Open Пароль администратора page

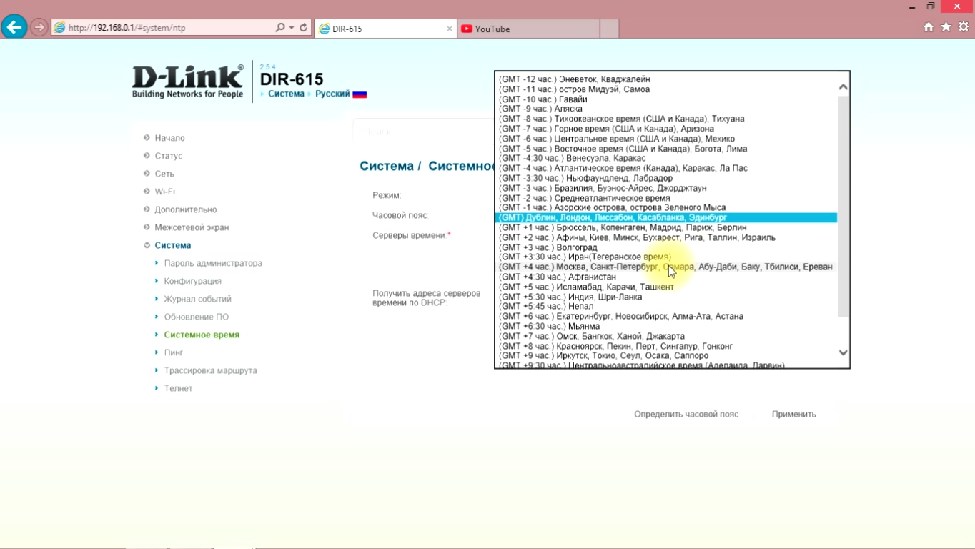coord(213,263)
